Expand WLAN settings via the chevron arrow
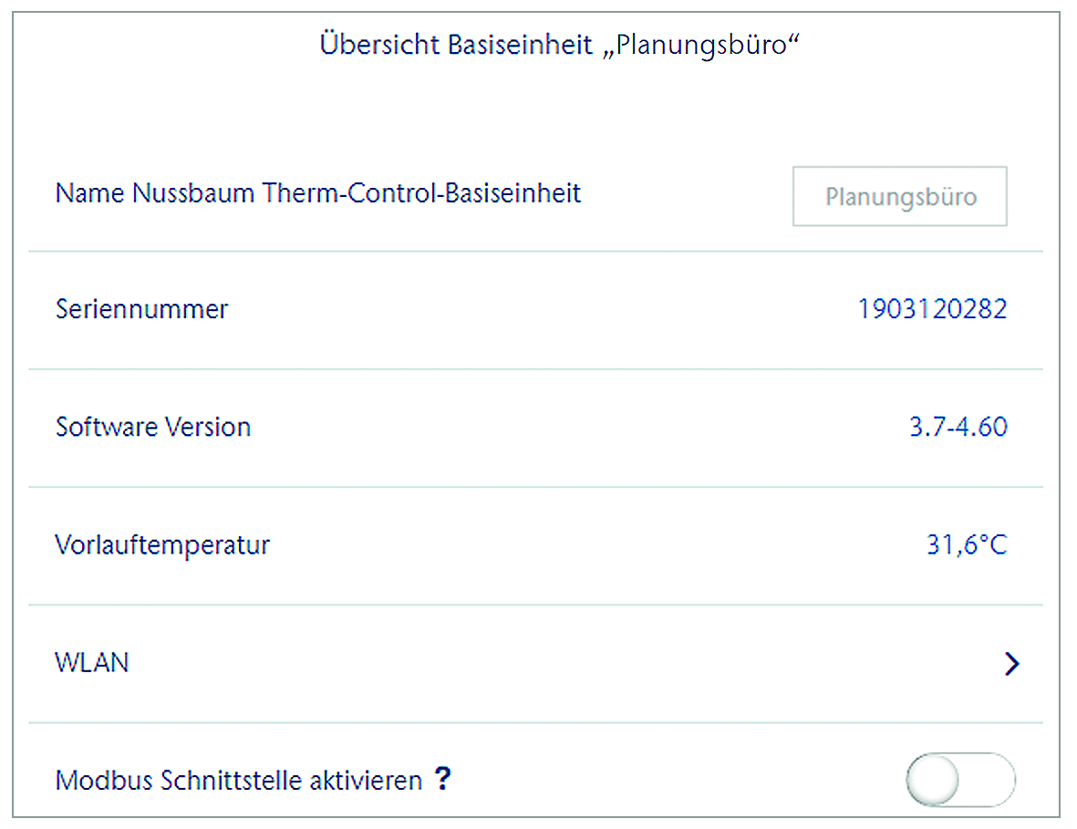The width and height of the screenshot is (1077, 829). [x=1010, y=664]
